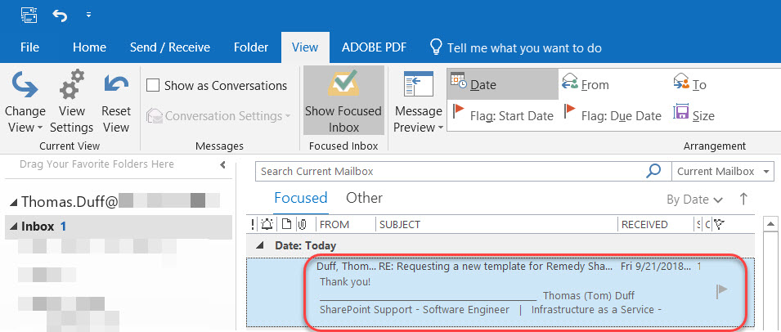The width and height of the screenshot is (781, 332).
Task: Click the Reset View button
Action: click(x=116, y=102)
